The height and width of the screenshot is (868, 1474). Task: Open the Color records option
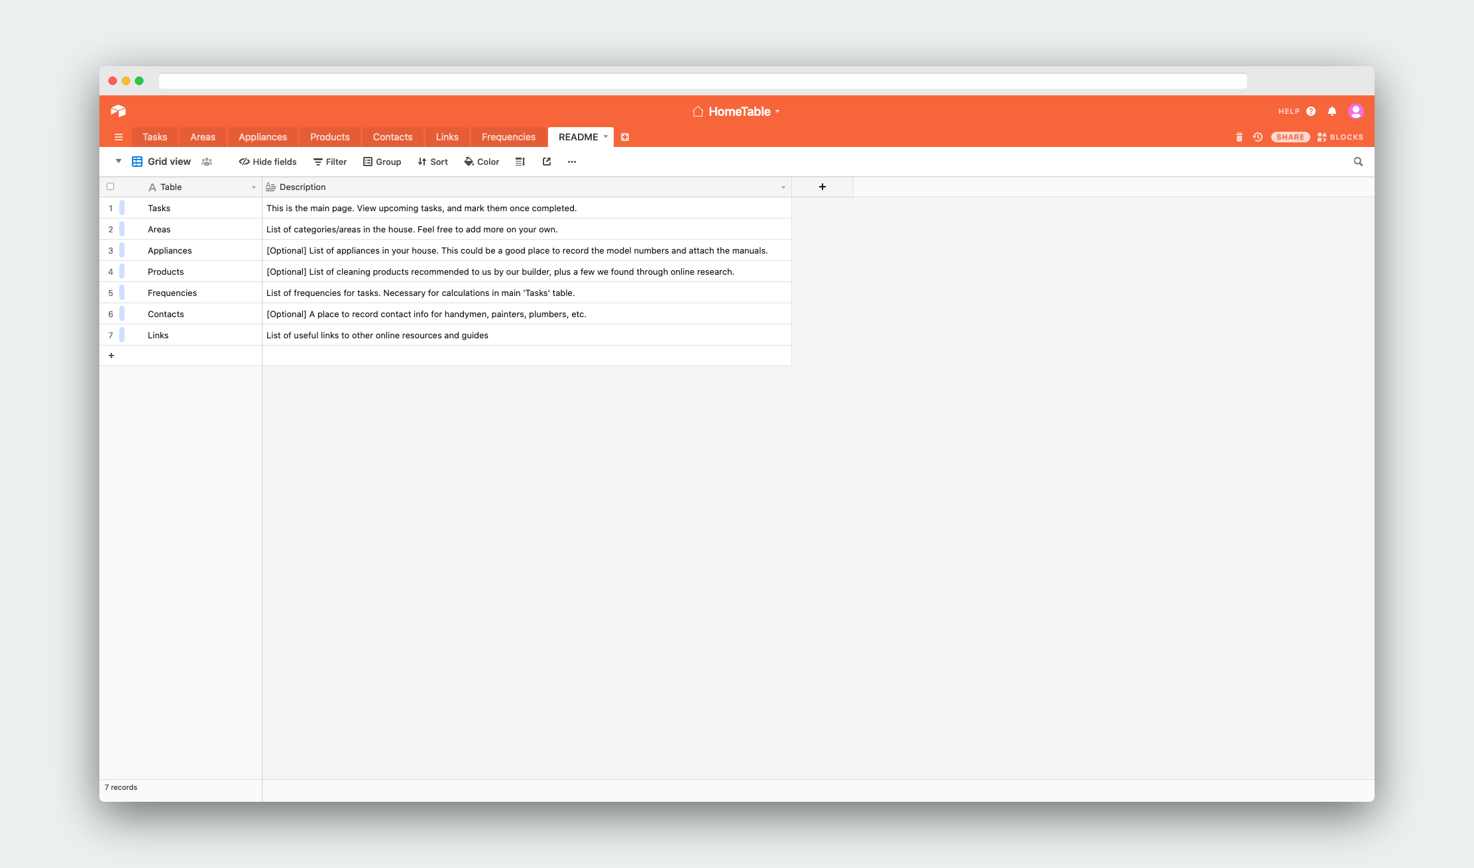pos(482,162)
